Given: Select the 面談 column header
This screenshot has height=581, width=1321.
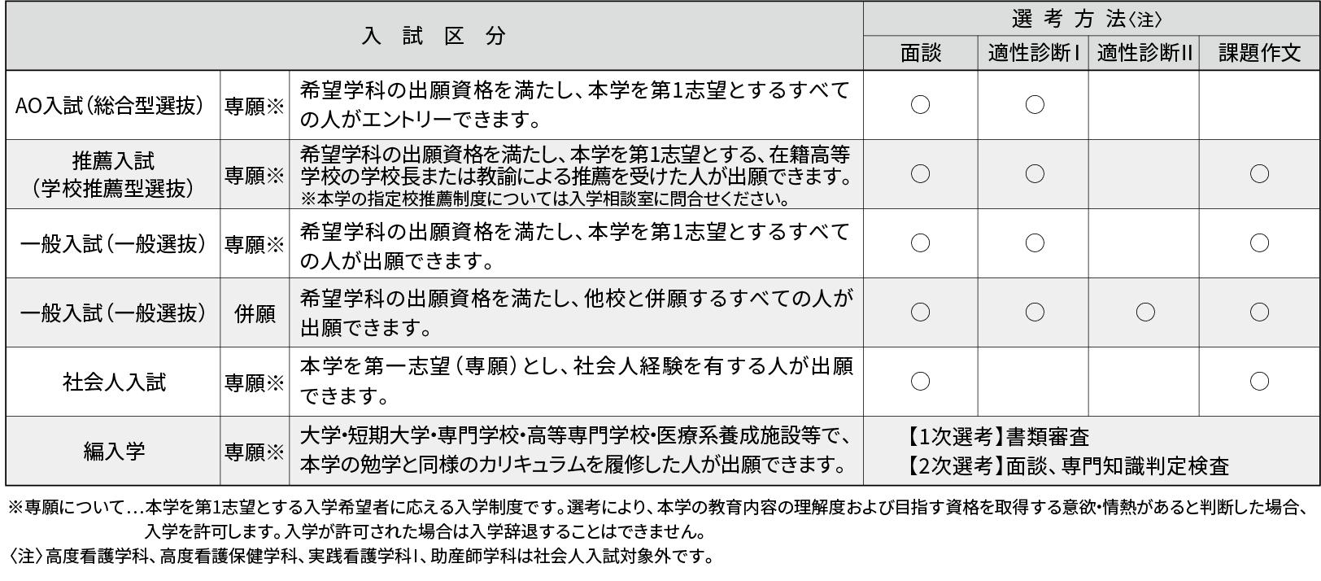Looking at the screenshot, I should click(x=920, y=54).
